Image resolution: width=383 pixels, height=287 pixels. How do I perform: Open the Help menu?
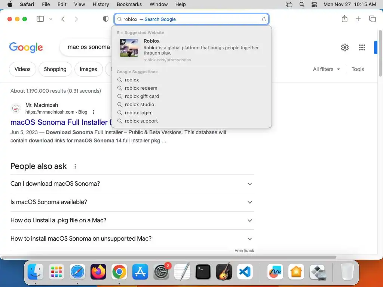tap(181, 4)
